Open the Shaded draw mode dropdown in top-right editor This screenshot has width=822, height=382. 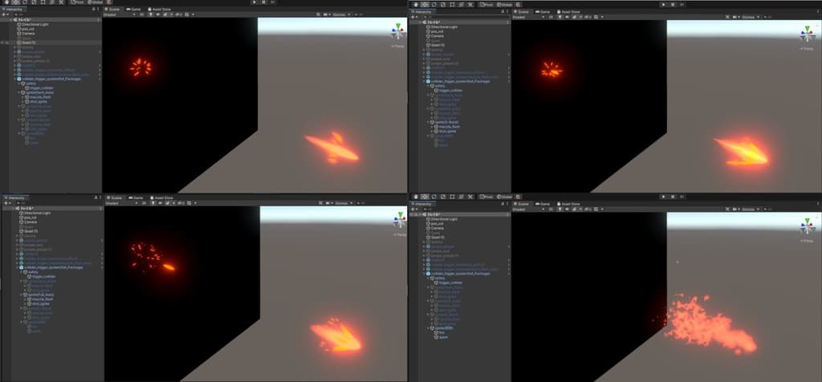click(x=526, y=17)
